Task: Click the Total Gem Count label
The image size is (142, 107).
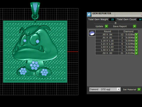Action: click(x=127, y=19)
